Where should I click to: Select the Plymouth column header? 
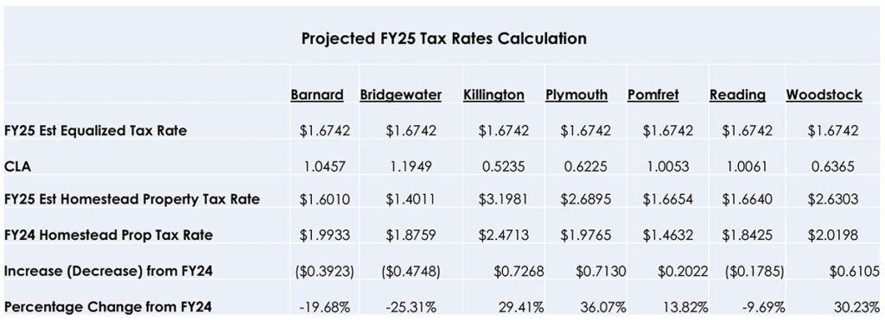(576, 95)
